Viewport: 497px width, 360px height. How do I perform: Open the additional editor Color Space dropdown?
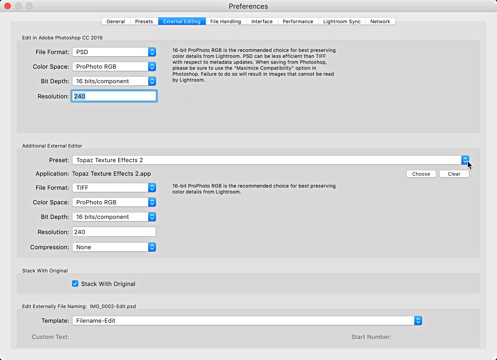[x=152, y=202]
